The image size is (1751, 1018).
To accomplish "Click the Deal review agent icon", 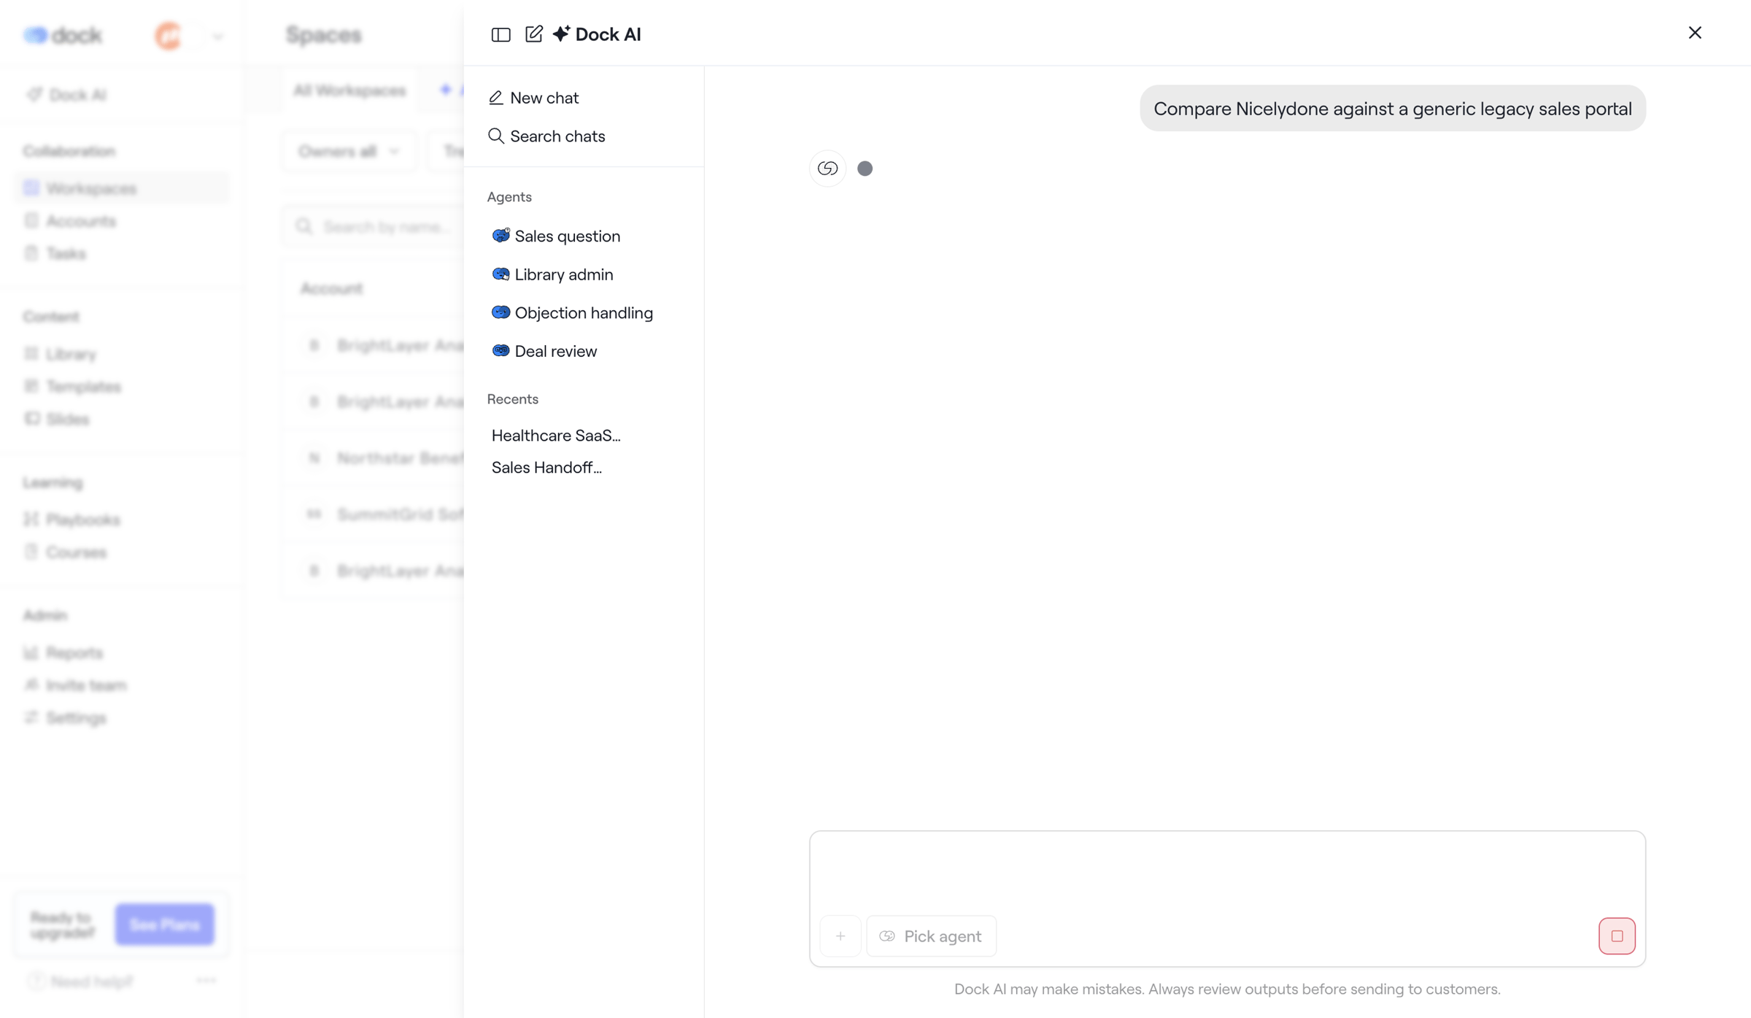I will pos(500,351).
